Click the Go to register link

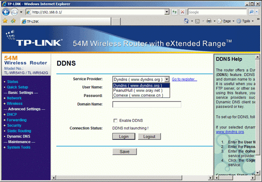pyautogui.click(x=184, y=79)
